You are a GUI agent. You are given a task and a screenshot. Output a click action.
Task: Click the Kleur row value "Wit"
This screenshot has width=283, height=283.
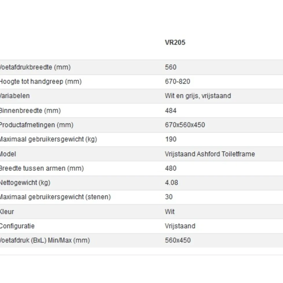(x=170, y=212)
